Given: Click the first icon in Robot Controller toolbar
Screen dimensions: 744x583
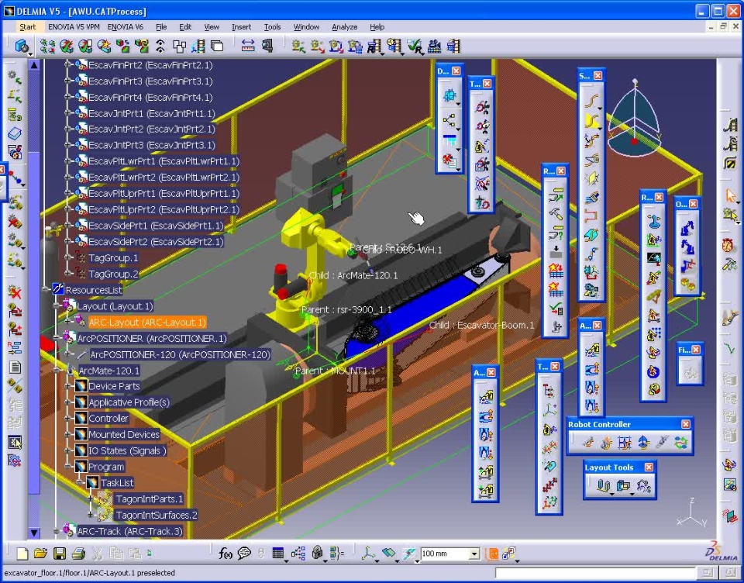Looking at the screenshot, I should pyautogui.click(x=588, y=443).
